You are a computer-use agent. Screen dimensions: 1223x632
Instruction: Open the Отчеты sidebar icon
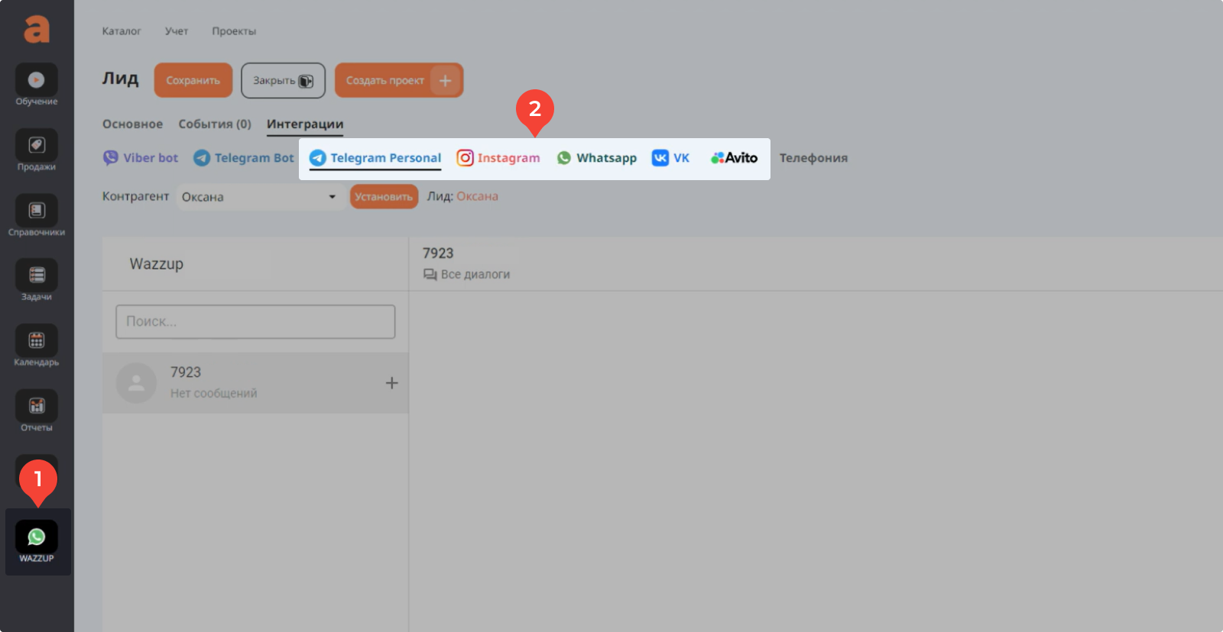(36, 412)
